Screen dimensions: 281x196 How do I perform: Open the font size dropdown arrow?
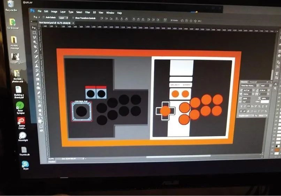coord(253,91)
